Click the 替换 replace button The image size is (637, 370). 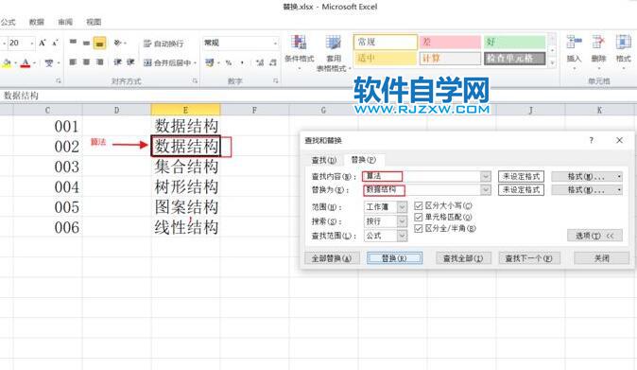click(394, 258)
